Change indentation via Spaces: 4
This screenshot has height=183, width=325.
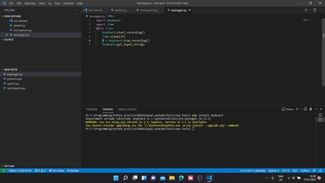pos(274,171)
